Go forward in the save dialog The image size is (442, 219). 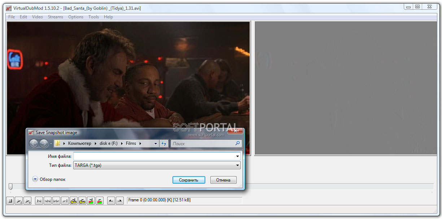coord(44,143)
